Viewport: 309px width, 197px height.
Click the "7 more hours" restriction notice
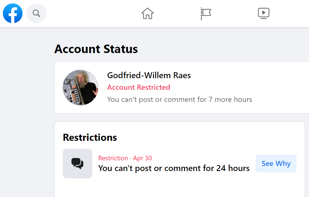[180, 99]
